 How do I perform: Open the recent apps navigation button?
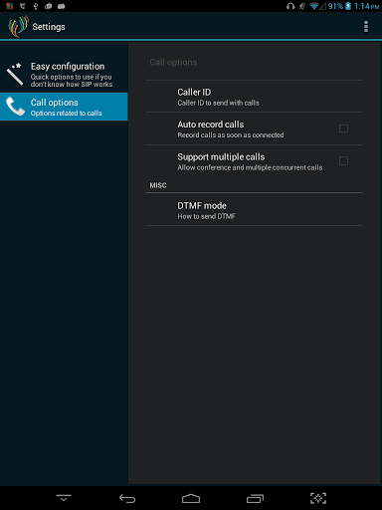(255, 498)
